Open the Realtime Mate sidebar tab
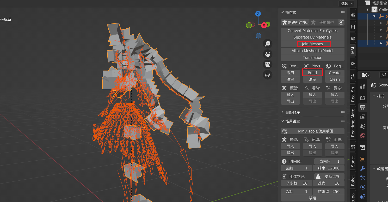Image resolution: width=388 pixels, height=202 pixels. point(353,123)
